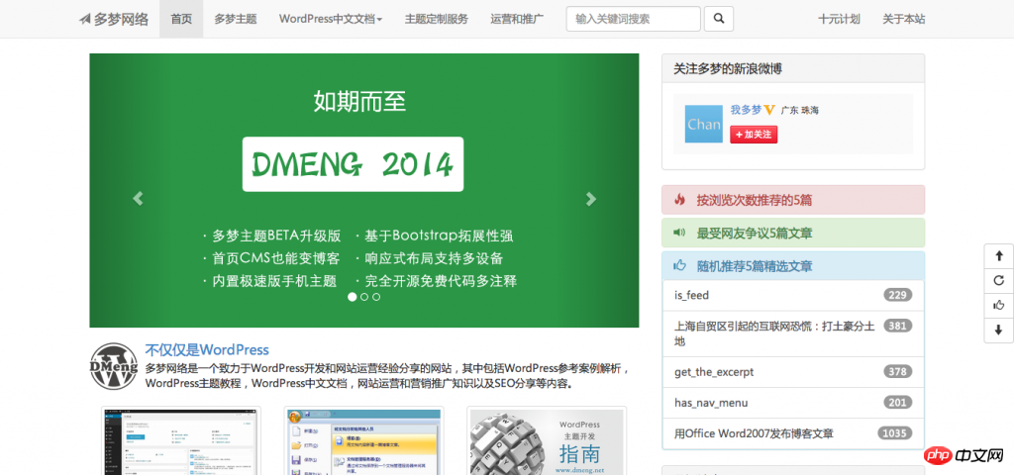
Task: Expand the 最受网友争议5篇文章 panel
Action: [754, 234]
